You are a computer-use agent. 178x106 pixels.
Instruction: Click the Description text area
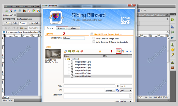tap(96, 96)
